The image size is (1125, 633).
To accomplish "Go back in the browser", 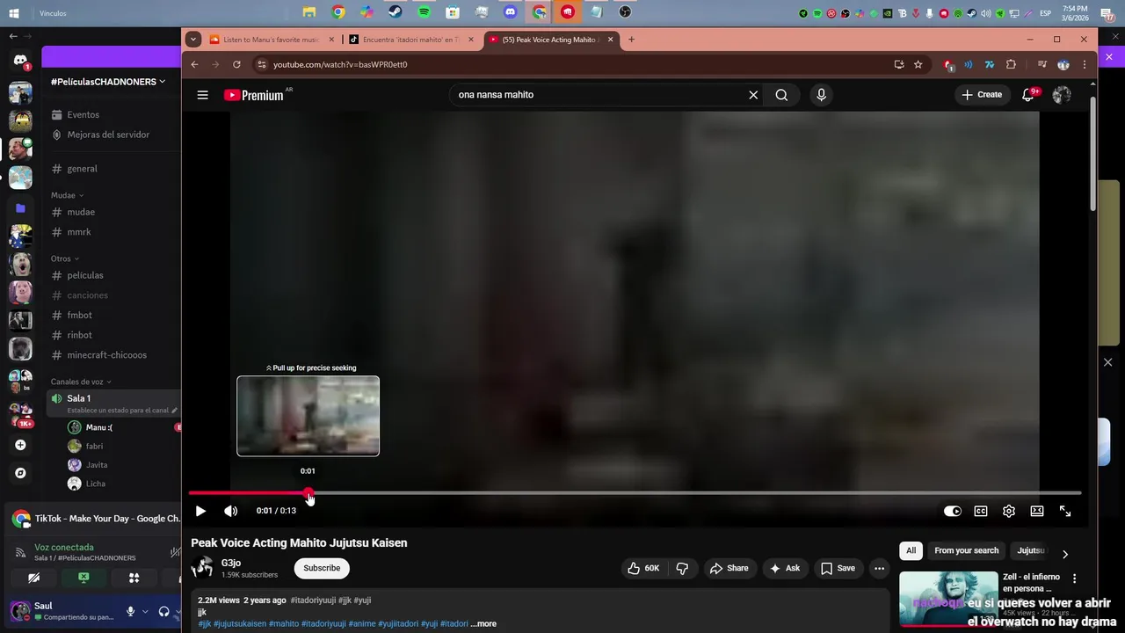I will tap(194, 64).
